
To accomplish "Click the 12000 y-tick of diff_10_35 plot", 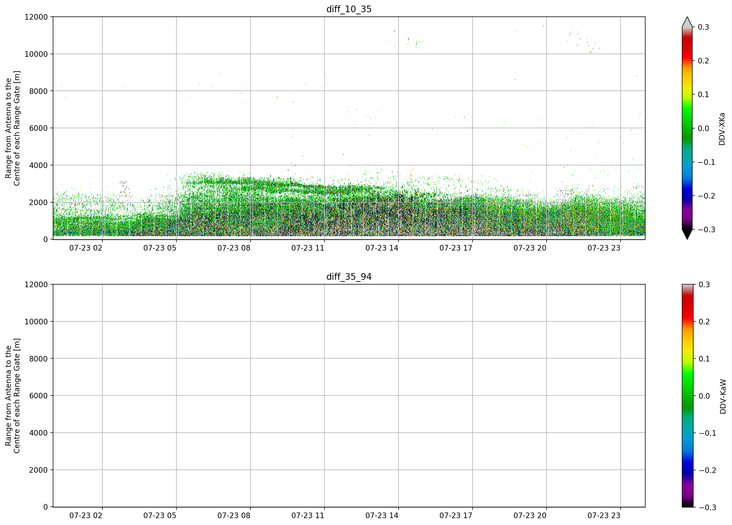I will (36, 17).
